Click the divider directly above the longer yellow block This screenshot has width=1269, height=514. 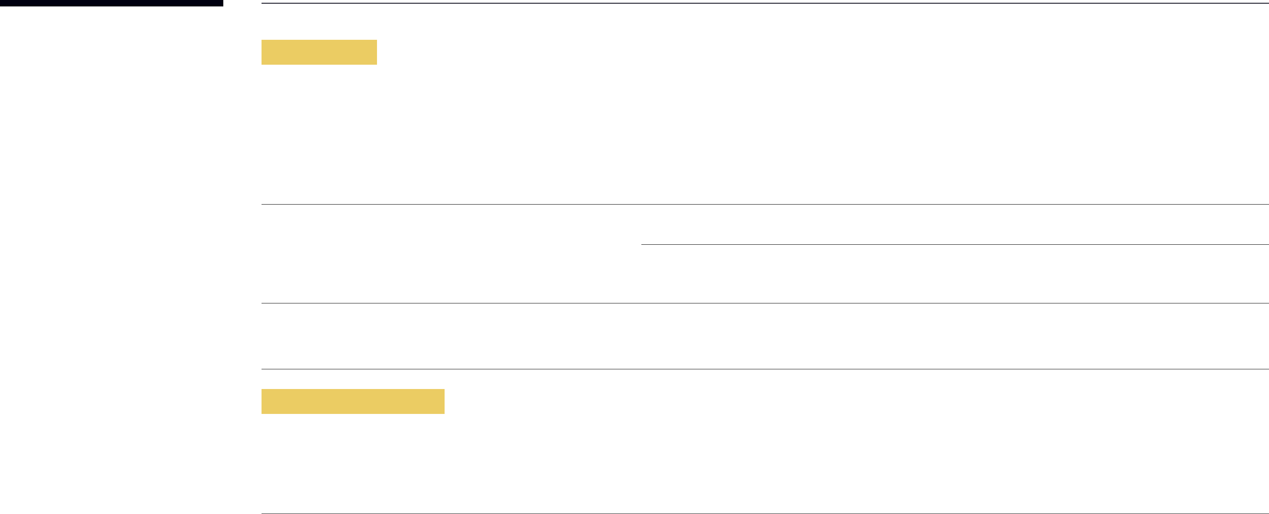(765, 369)
